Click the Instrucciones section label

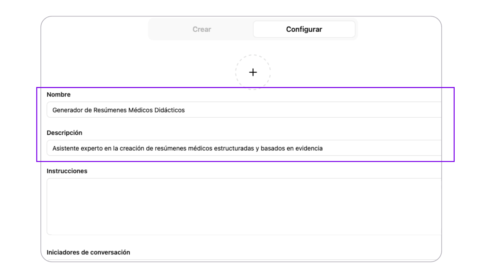point(67,171)
